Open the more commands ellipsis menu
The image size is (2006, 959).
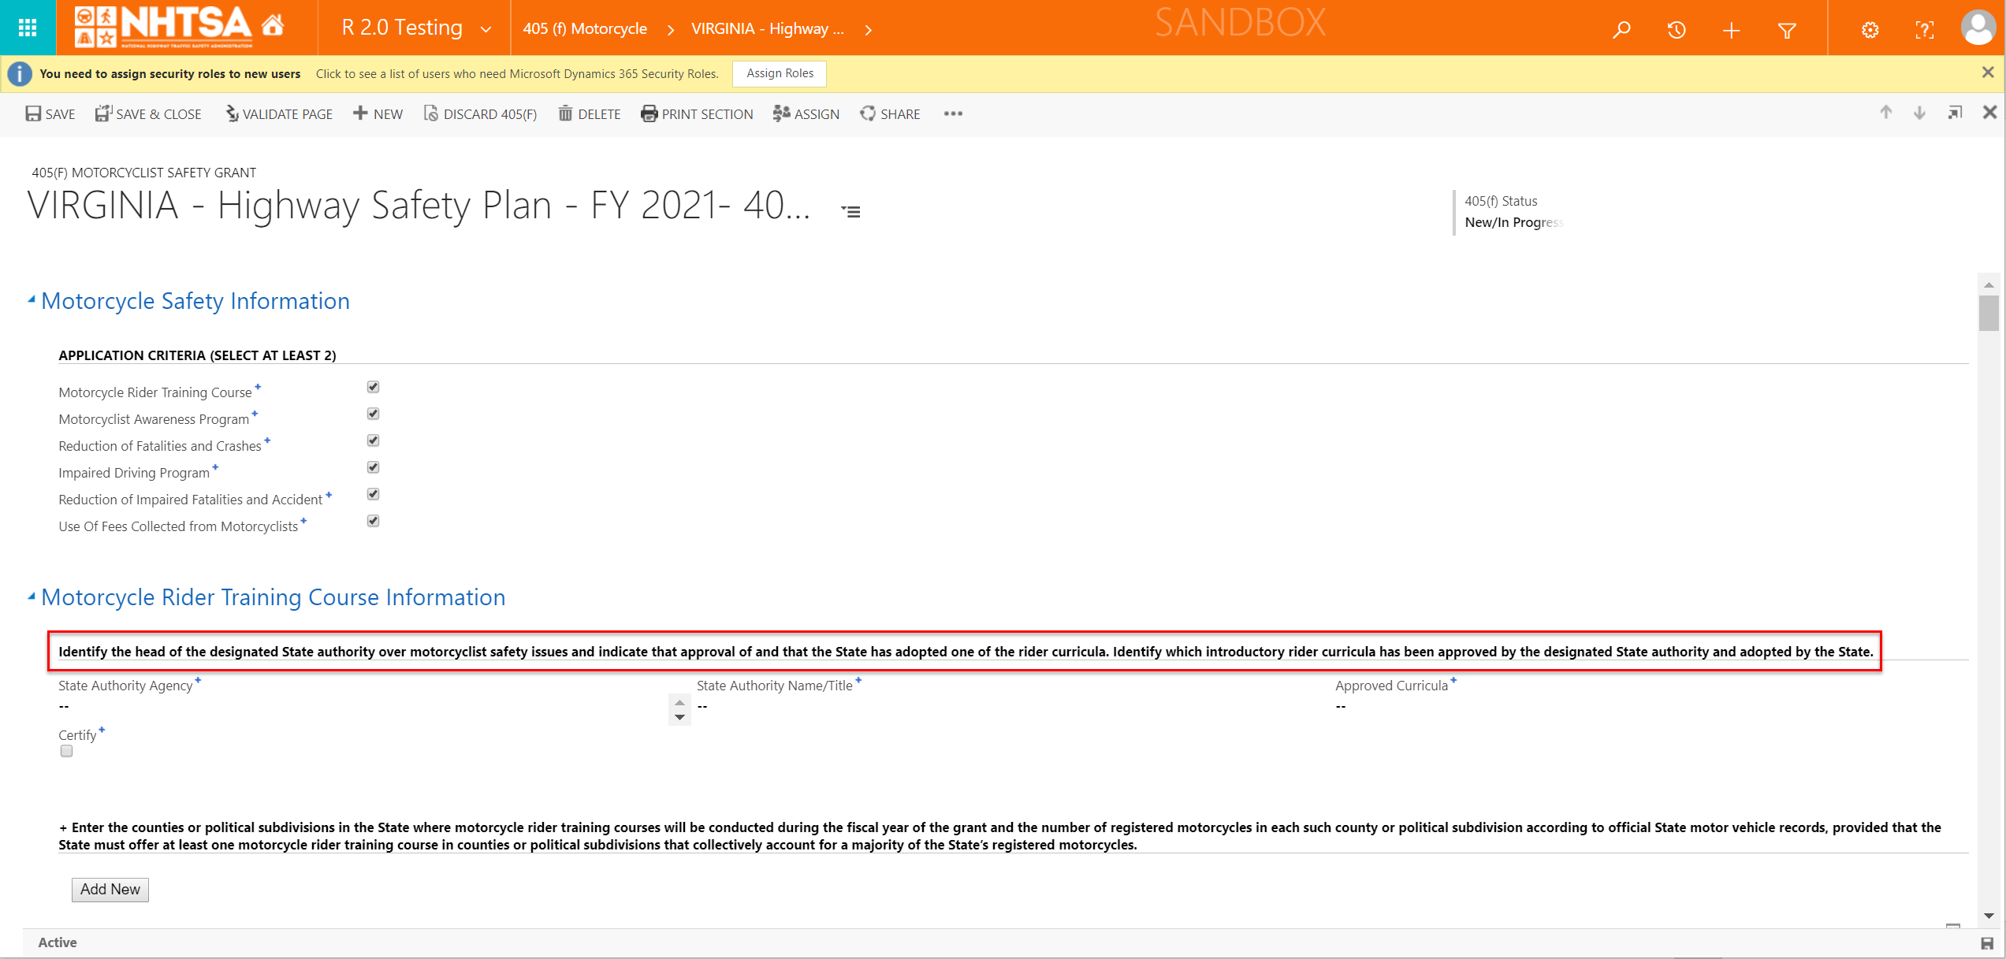pyautogui.click(x=953, y=113)
